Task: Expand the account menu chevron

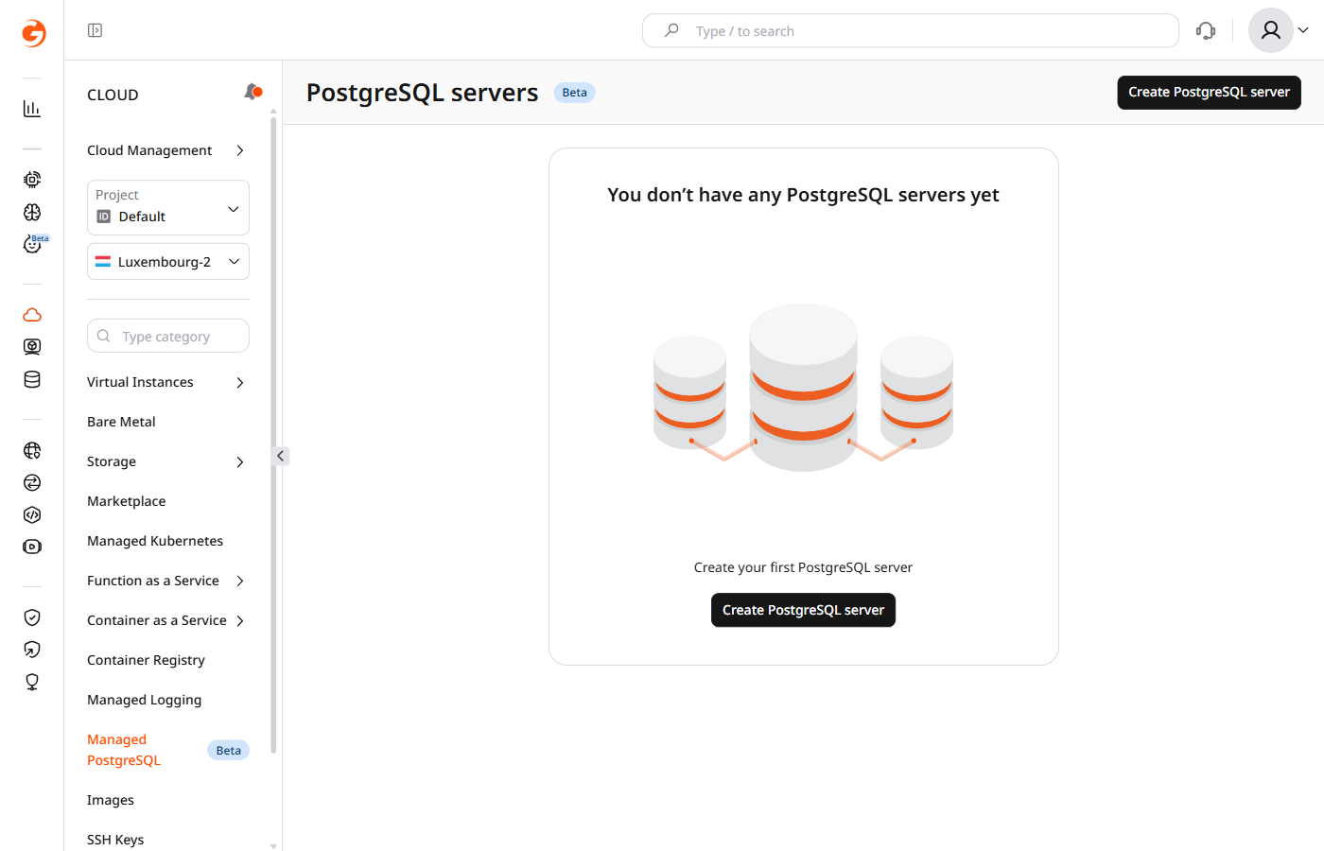Action: [1303, 30]
